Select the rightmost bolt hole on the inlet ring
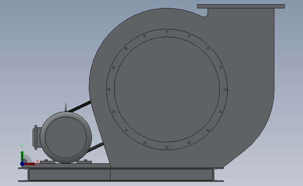Image resolution: width=303 pixels, height=186 pixels. pyautogui.click(x=225, y=90)
